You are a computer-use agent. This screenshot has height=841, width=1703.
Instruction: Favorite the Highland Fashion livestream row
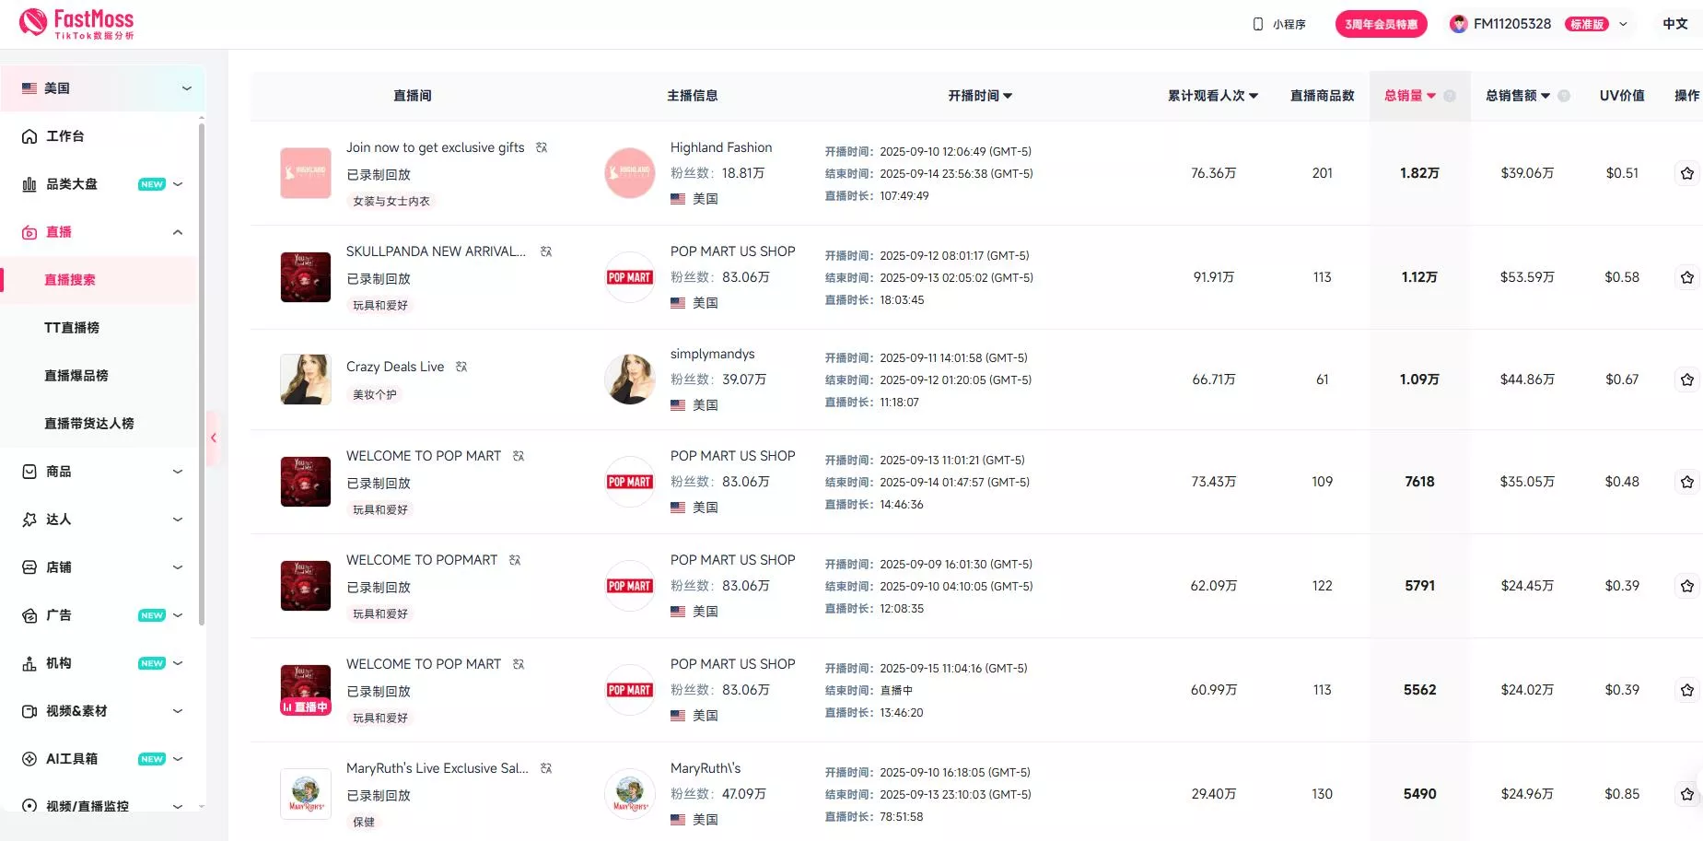point(1686,173)
